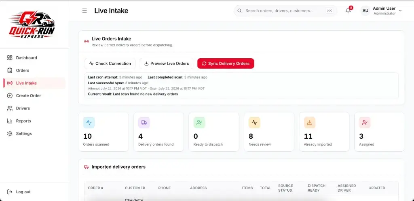Click the CUSTOMER column header
This screenshot has height=201, width=414.
tap(135, 188)
